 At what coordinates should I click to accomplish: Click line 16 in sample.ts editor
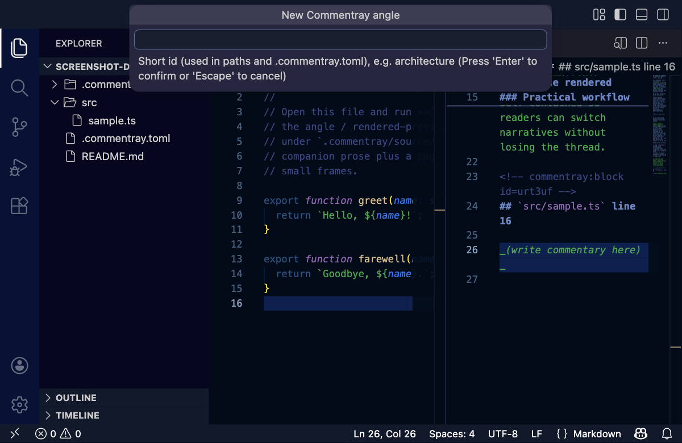click(338, 303)
